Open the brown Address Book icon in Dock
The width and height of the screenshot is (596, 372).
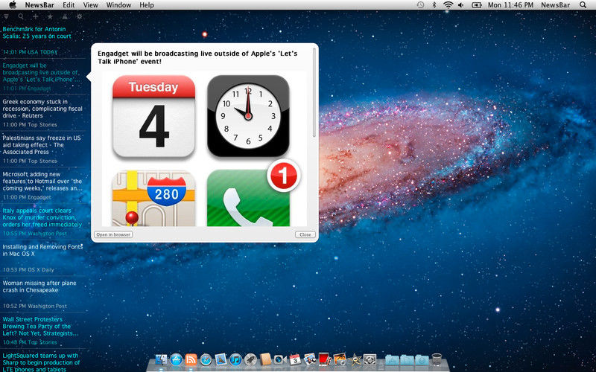coord(265,359)
